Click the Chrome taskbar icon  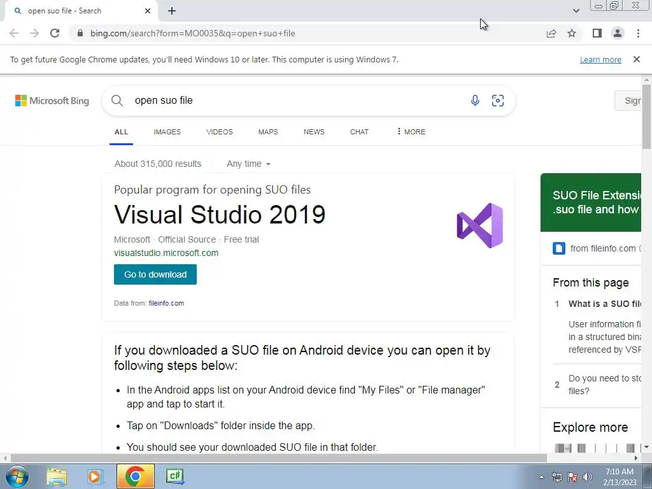click(x=135, y=476)
